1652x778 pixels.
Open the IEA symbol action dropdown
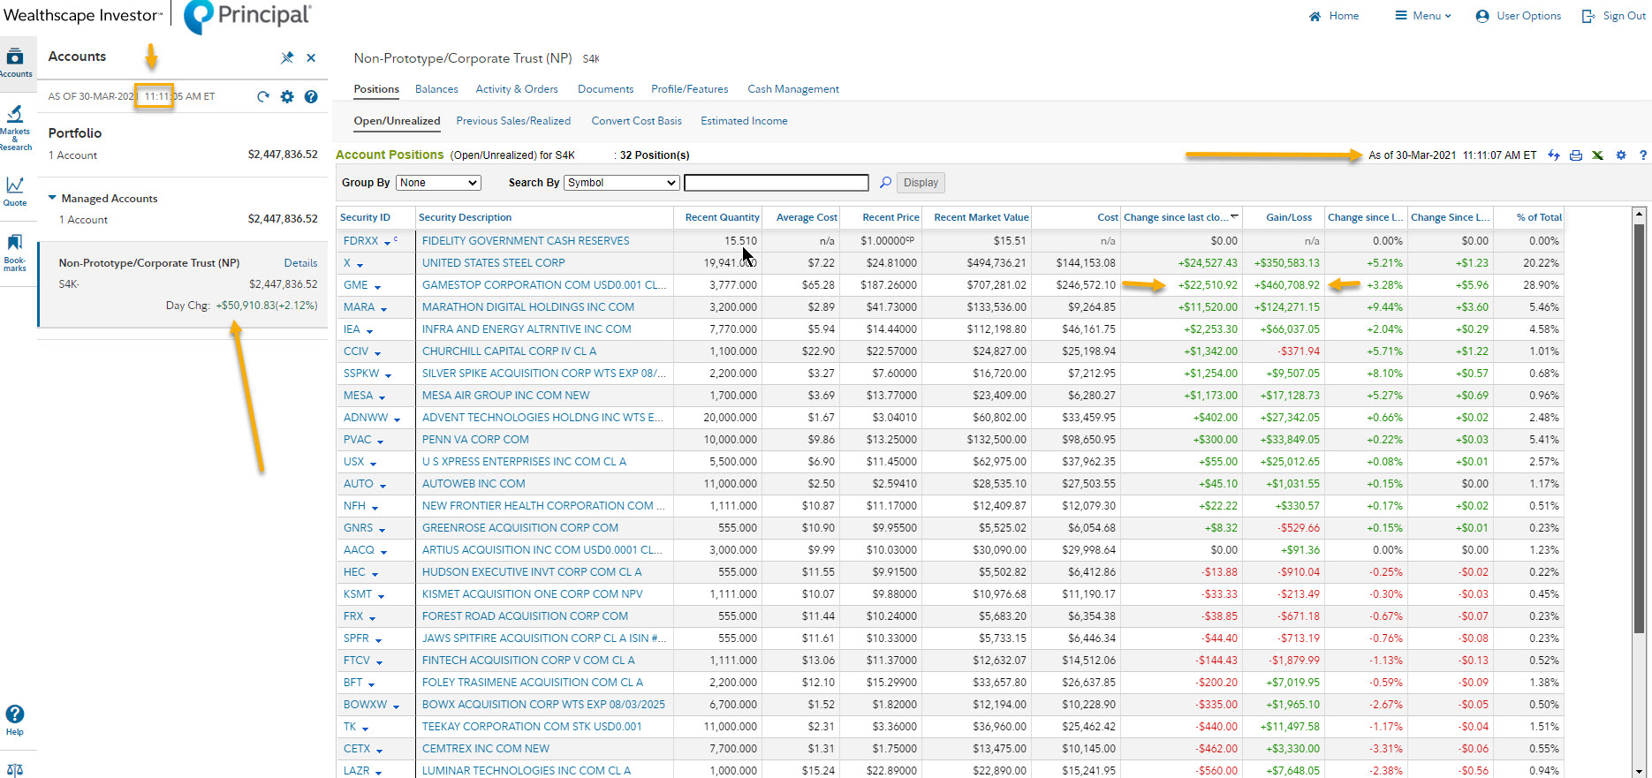pos(369,331)
